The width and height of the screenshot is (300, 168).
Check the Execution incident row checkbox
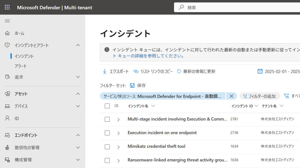tap(107, 133)
